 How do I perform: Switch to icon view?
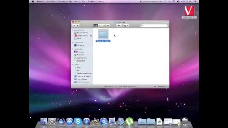pos(95,26)
